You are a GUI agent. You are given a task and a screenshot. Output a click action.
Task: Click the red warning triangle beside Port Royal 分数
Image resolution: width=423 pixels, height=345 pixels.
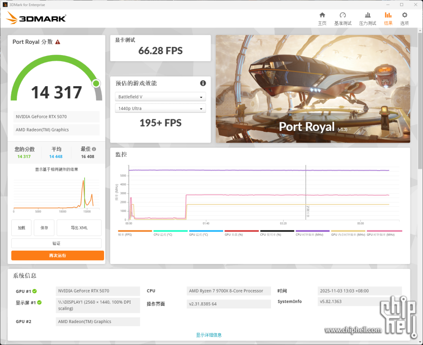(58, 42)
